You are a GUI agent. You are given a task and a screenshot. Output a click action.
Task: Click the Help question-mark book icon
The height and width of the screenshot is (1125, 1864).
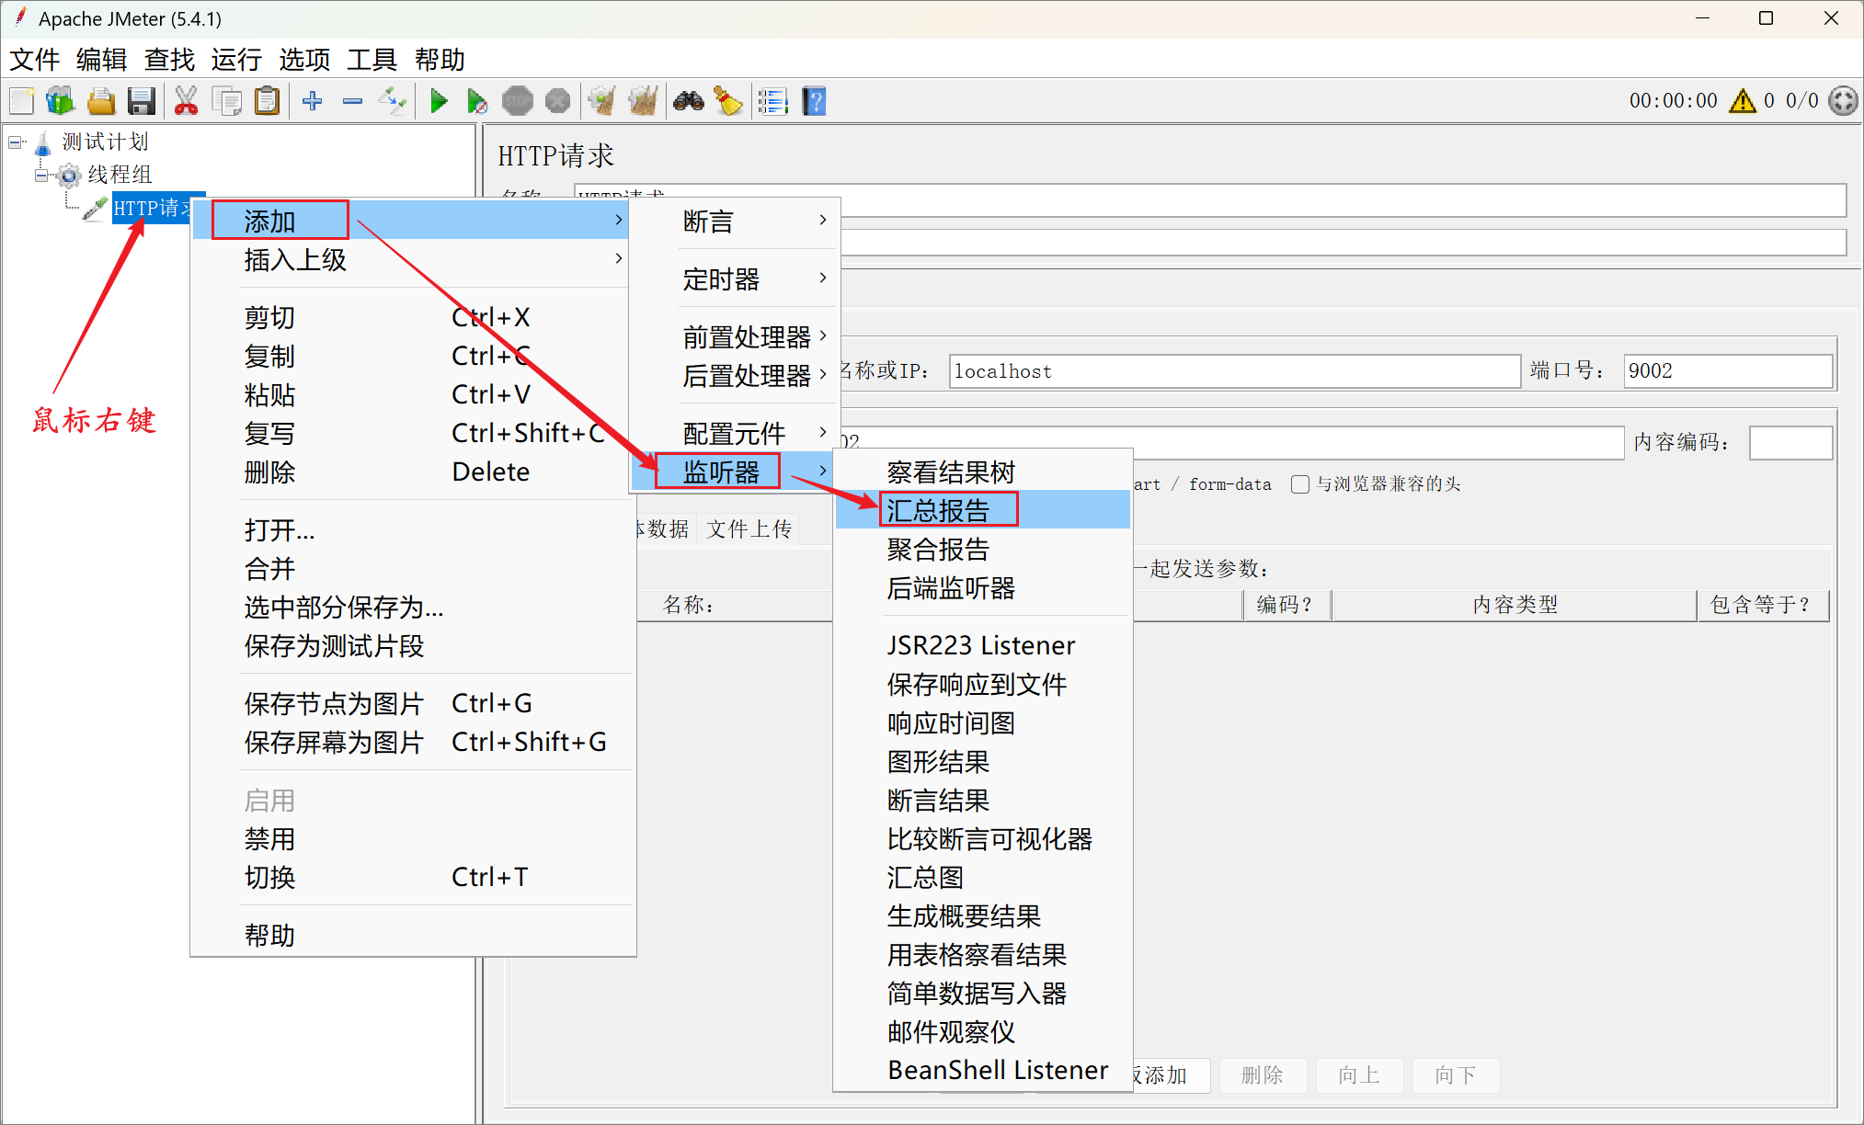point(815,101)
